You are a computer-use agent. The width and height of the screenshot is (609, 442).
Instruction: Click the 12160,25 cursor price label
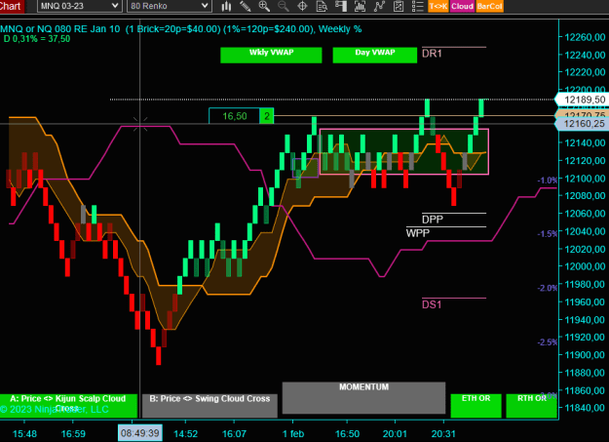point(582,124)
